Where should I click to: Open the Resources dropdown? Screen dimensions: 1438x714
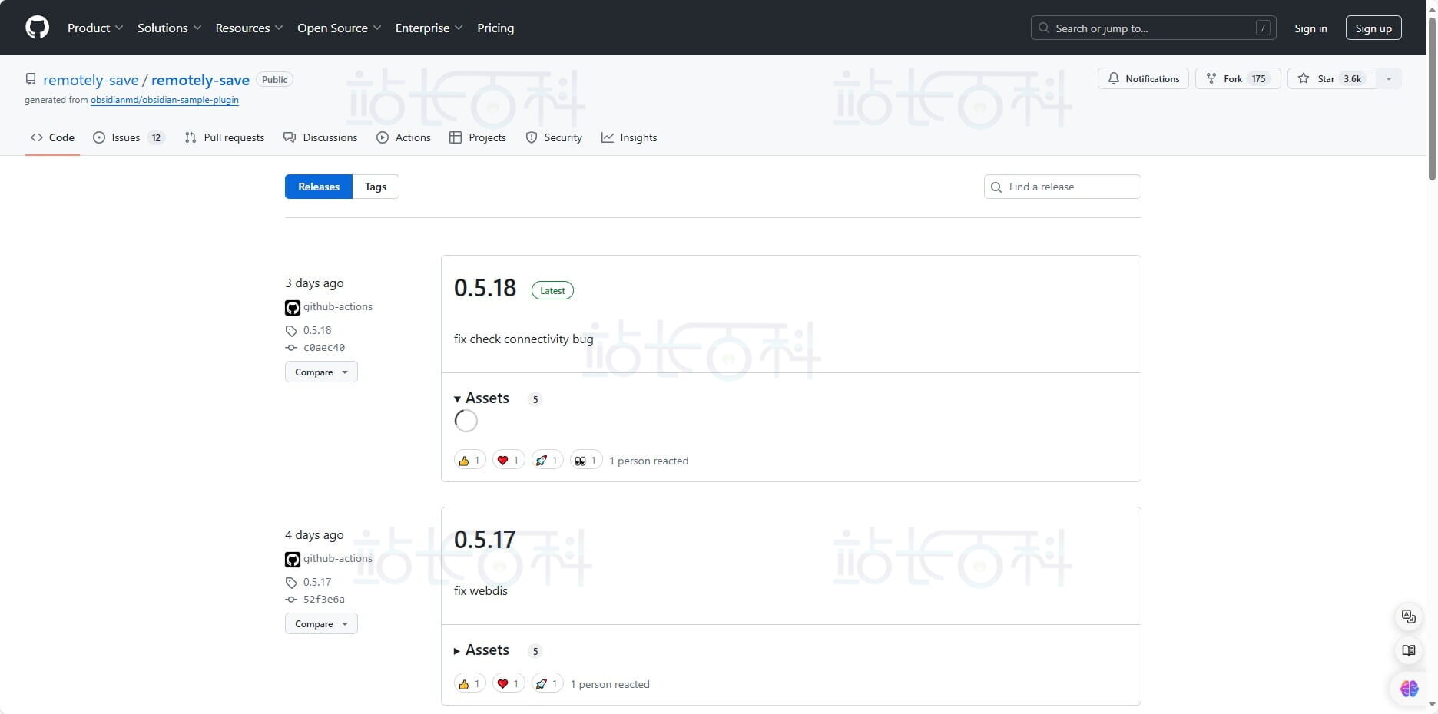[249, 28]
